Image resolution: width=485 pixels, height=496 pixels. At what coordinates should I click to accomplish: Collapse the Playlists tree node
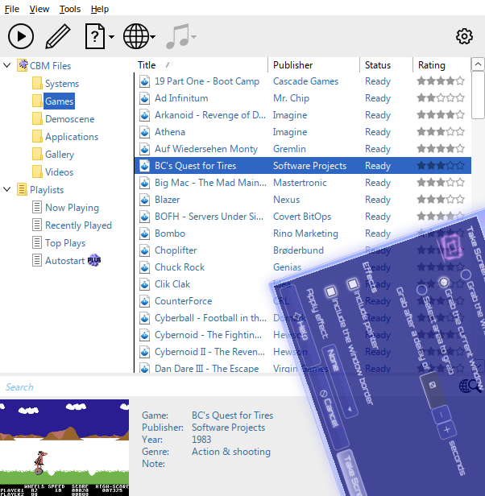[x=7, y=189]
